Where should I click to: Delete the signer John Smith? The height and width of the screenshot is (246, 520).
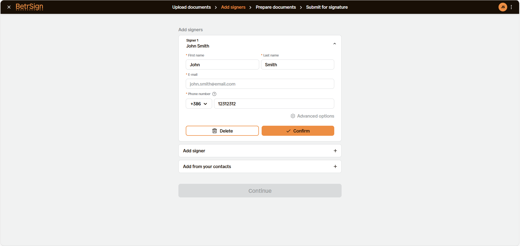222,131
